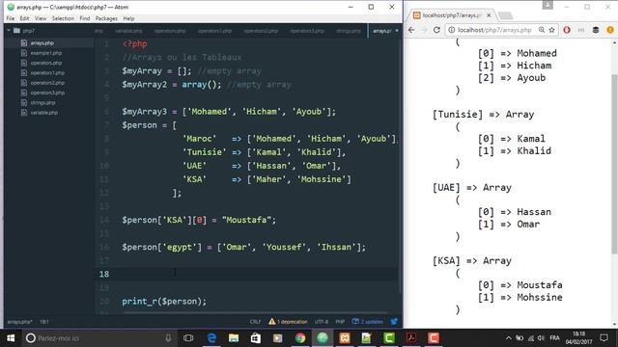Open File Explorer from the taskbar

[x=234, y=338]
